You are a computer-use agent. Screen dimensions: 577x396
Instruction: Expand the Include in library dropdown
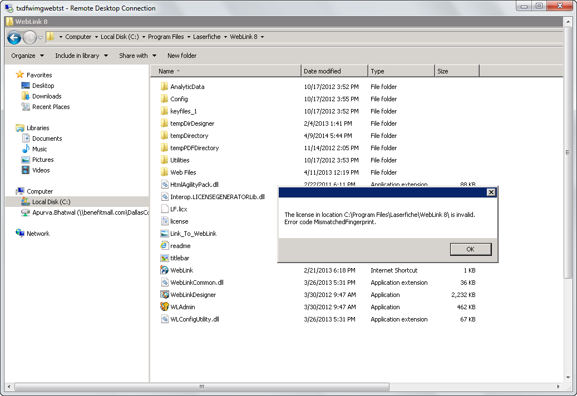point(81,56)
